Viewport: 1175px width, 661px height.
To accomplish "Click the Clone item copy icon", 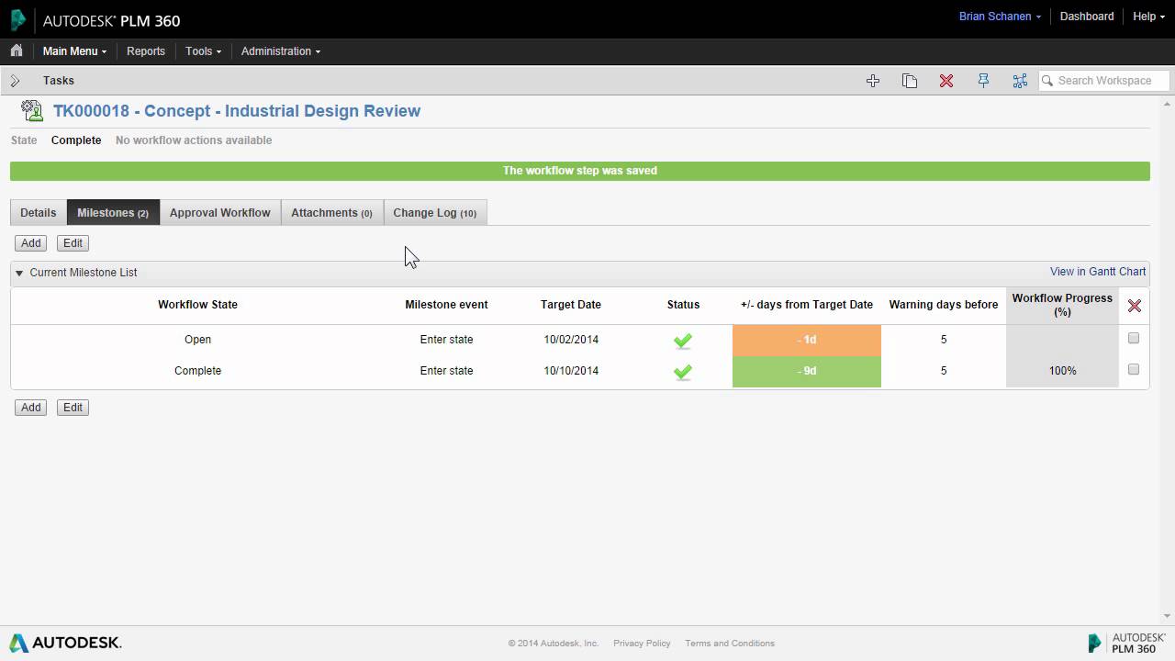I will tap(910, 81).
